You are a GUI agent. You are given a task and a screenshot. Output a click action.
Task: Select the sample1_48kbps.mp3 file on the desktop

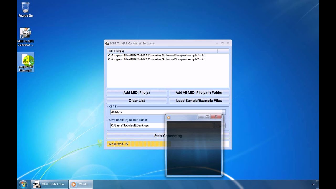point(25,62)
